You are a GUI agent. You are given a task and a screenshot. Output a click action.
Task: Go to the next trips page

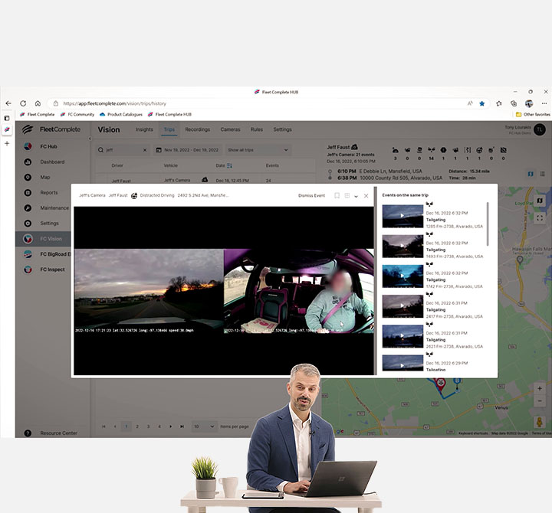click(171, 426)
